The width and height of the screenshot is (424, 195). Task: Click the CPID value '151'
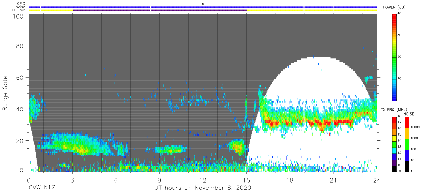pos(203,4)
